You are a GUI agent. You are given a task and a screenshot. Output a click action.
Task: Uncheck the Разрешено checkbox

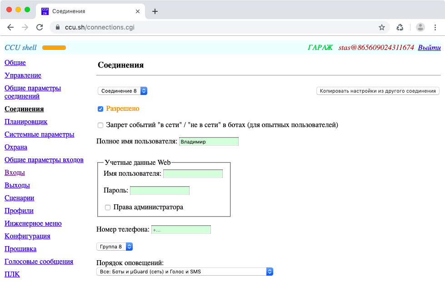pos(100,109)
